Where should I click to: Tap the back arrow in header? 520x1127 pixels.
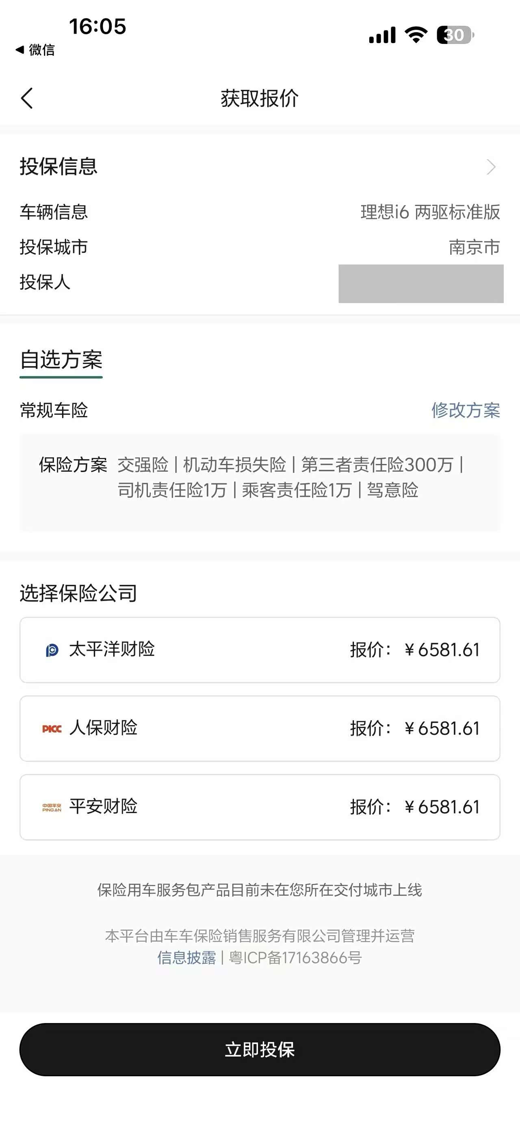point(27,98)
